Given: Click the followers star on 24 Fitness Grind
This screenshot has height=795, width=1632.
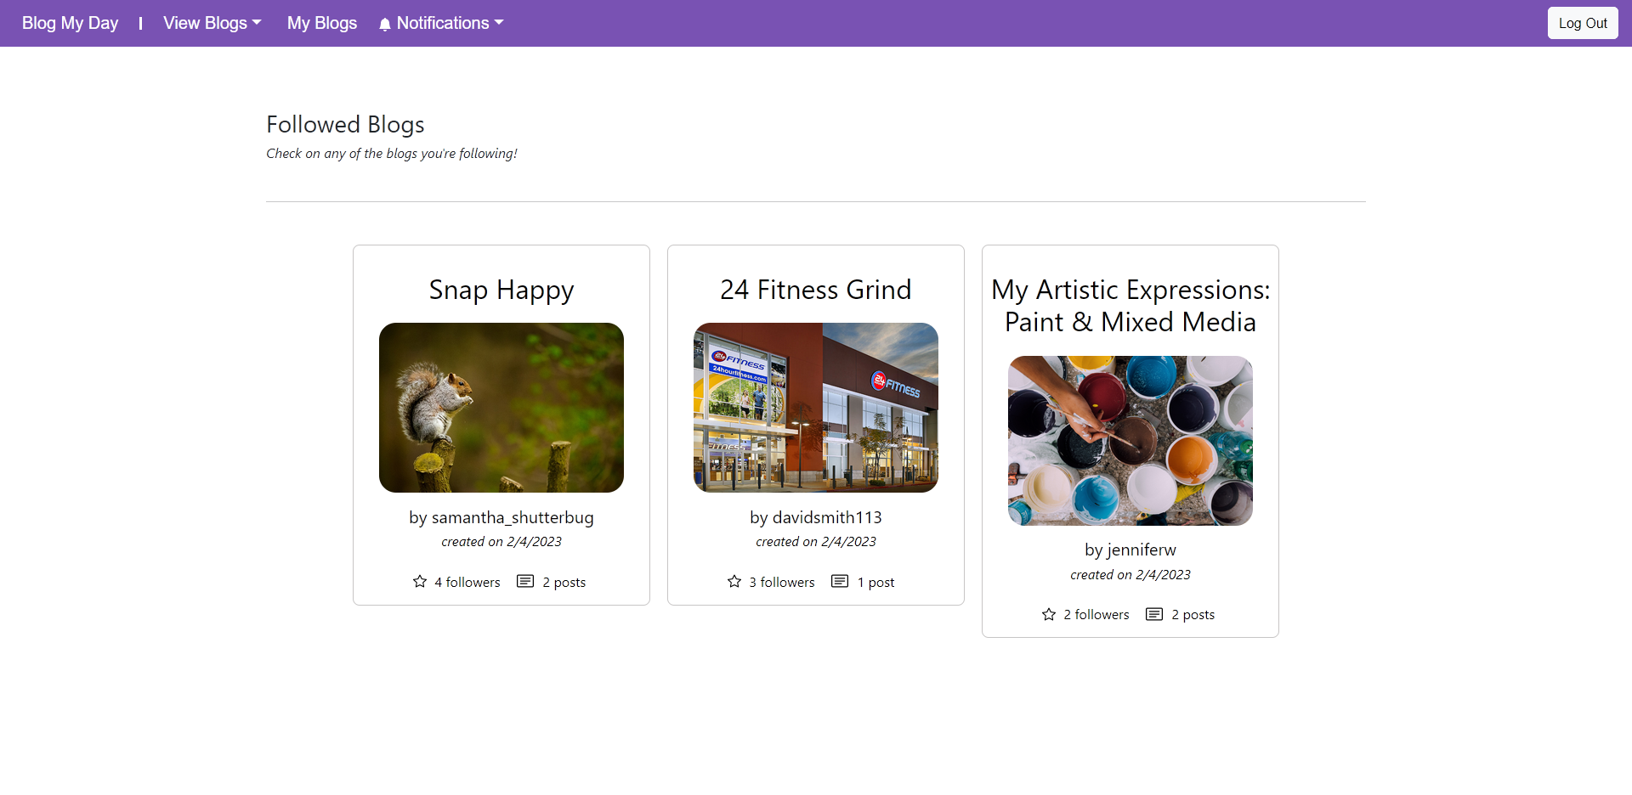Looking at the screenshot, I should point(734,581).
